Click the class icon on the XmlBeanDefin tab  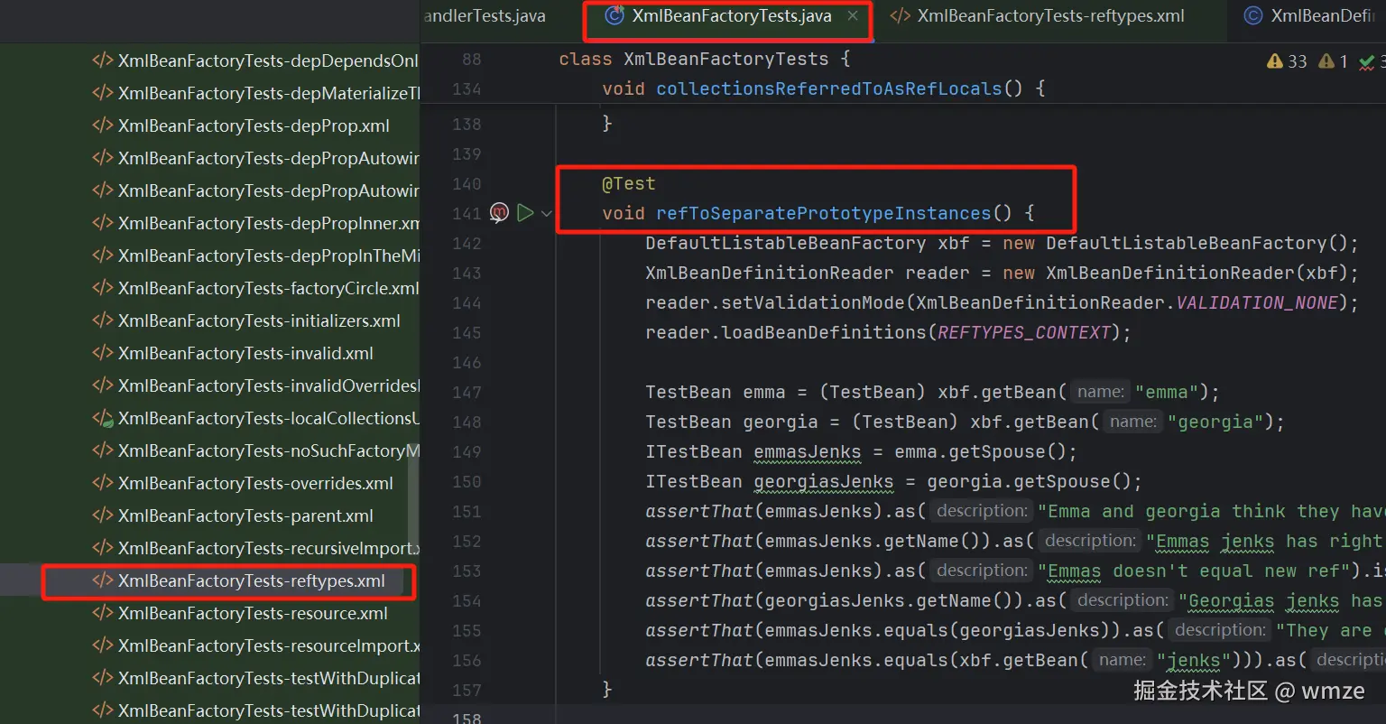[1252, 15]
